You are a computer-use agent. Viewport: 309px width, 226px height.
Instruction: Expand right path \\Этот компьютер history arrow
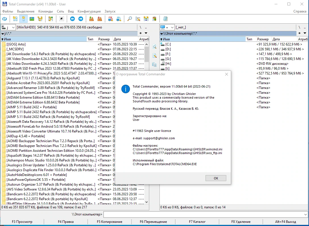click(161, 34)
